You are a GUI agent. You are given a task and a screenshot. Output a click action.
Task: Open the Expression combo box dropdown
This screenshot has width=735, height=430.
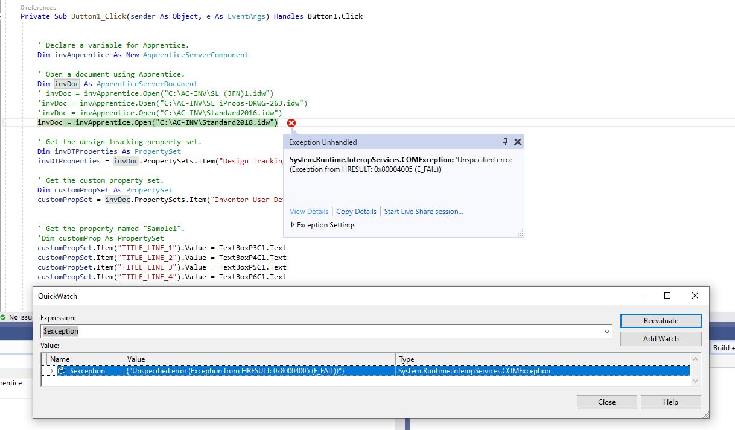pyautogui.click(x=606, y=330)
